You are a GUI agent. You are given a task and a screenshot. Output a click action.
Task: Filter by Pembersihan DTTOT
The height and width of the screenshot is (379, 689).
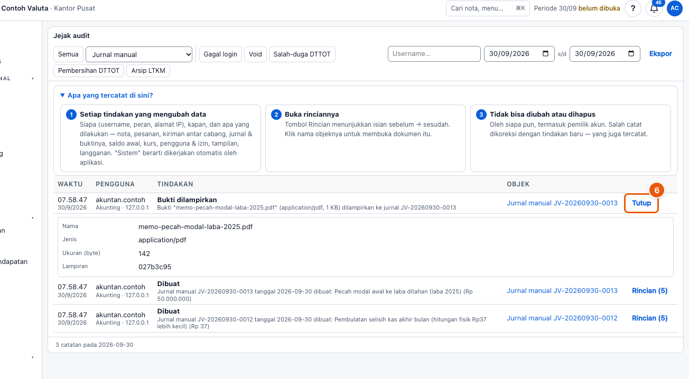click(89, 71)
